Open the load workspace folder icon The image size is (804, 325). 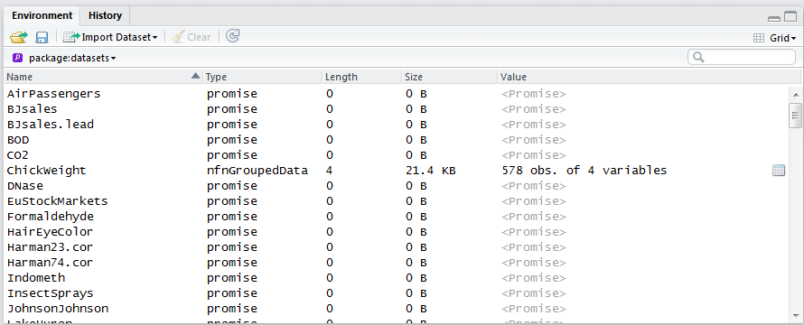(19, 37)
